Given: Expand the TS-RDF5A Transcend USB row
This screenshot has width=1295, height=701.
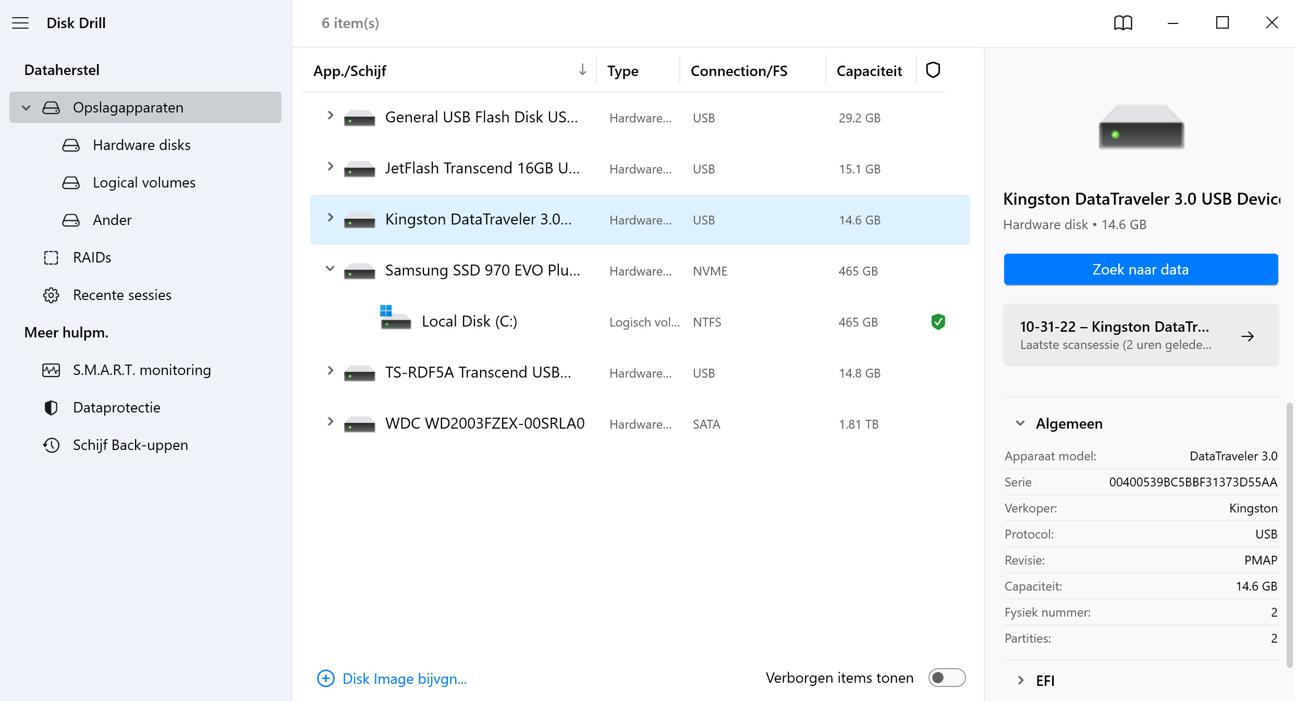Looking at the screenshot, I should click(x=330, y=371).
